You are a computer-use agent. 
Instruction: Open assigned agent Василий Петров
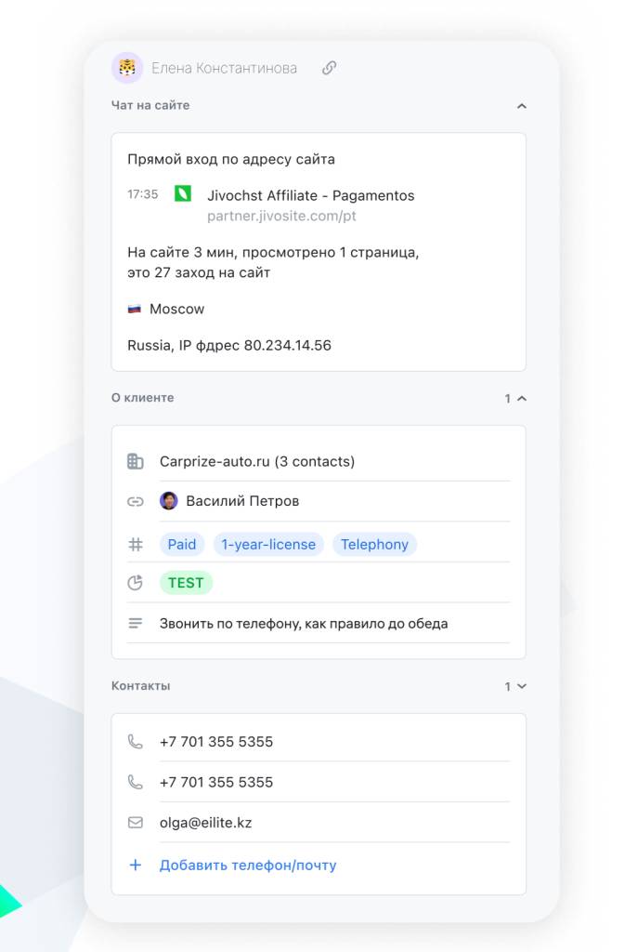[241, 501]
